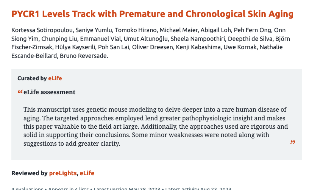The image size is (309, 190).
Task: Click the eLife assessment heading
Action: (49, 92)
